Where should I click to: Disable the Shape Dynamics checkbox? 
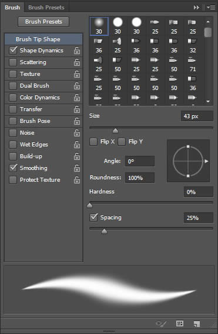tap(13, 51)
